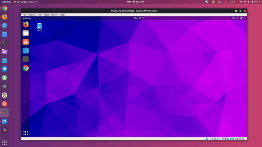Click Activities inside the guest VM
262x147 pixels.
click(27, 18)
